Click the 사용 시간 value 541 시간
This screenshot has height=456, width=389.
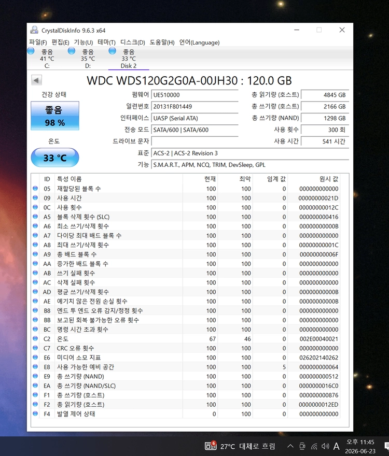[x=325, y=141]
